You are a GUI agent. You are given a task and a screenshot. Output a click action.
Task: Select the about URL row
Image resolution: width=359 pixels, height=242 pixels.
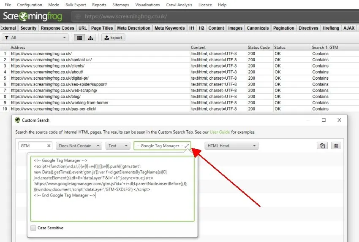coord(179,72)
